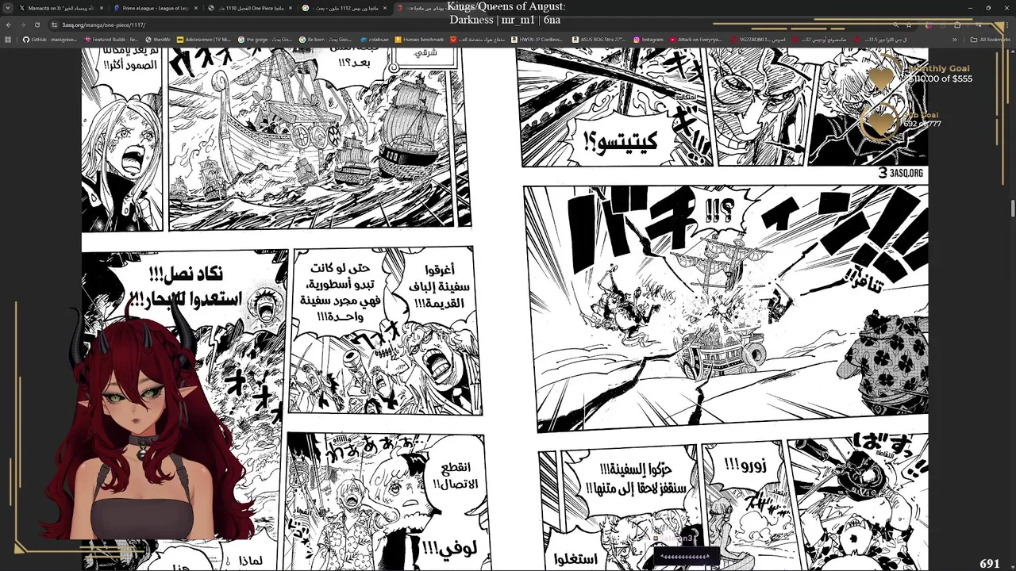Click the address bar URL 3asq.org

coord(104,25)
